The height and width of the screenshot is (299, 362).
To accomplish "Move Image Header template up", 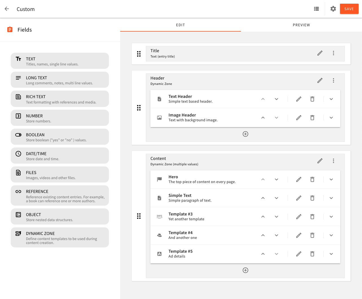I will point(263,118).
